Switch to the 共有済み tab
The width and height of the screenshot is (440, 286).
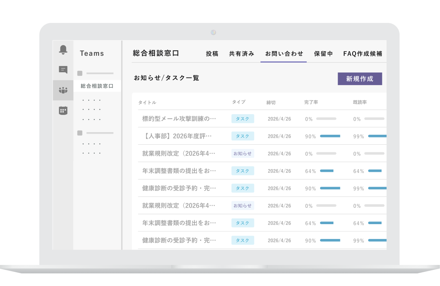[241, 53]
